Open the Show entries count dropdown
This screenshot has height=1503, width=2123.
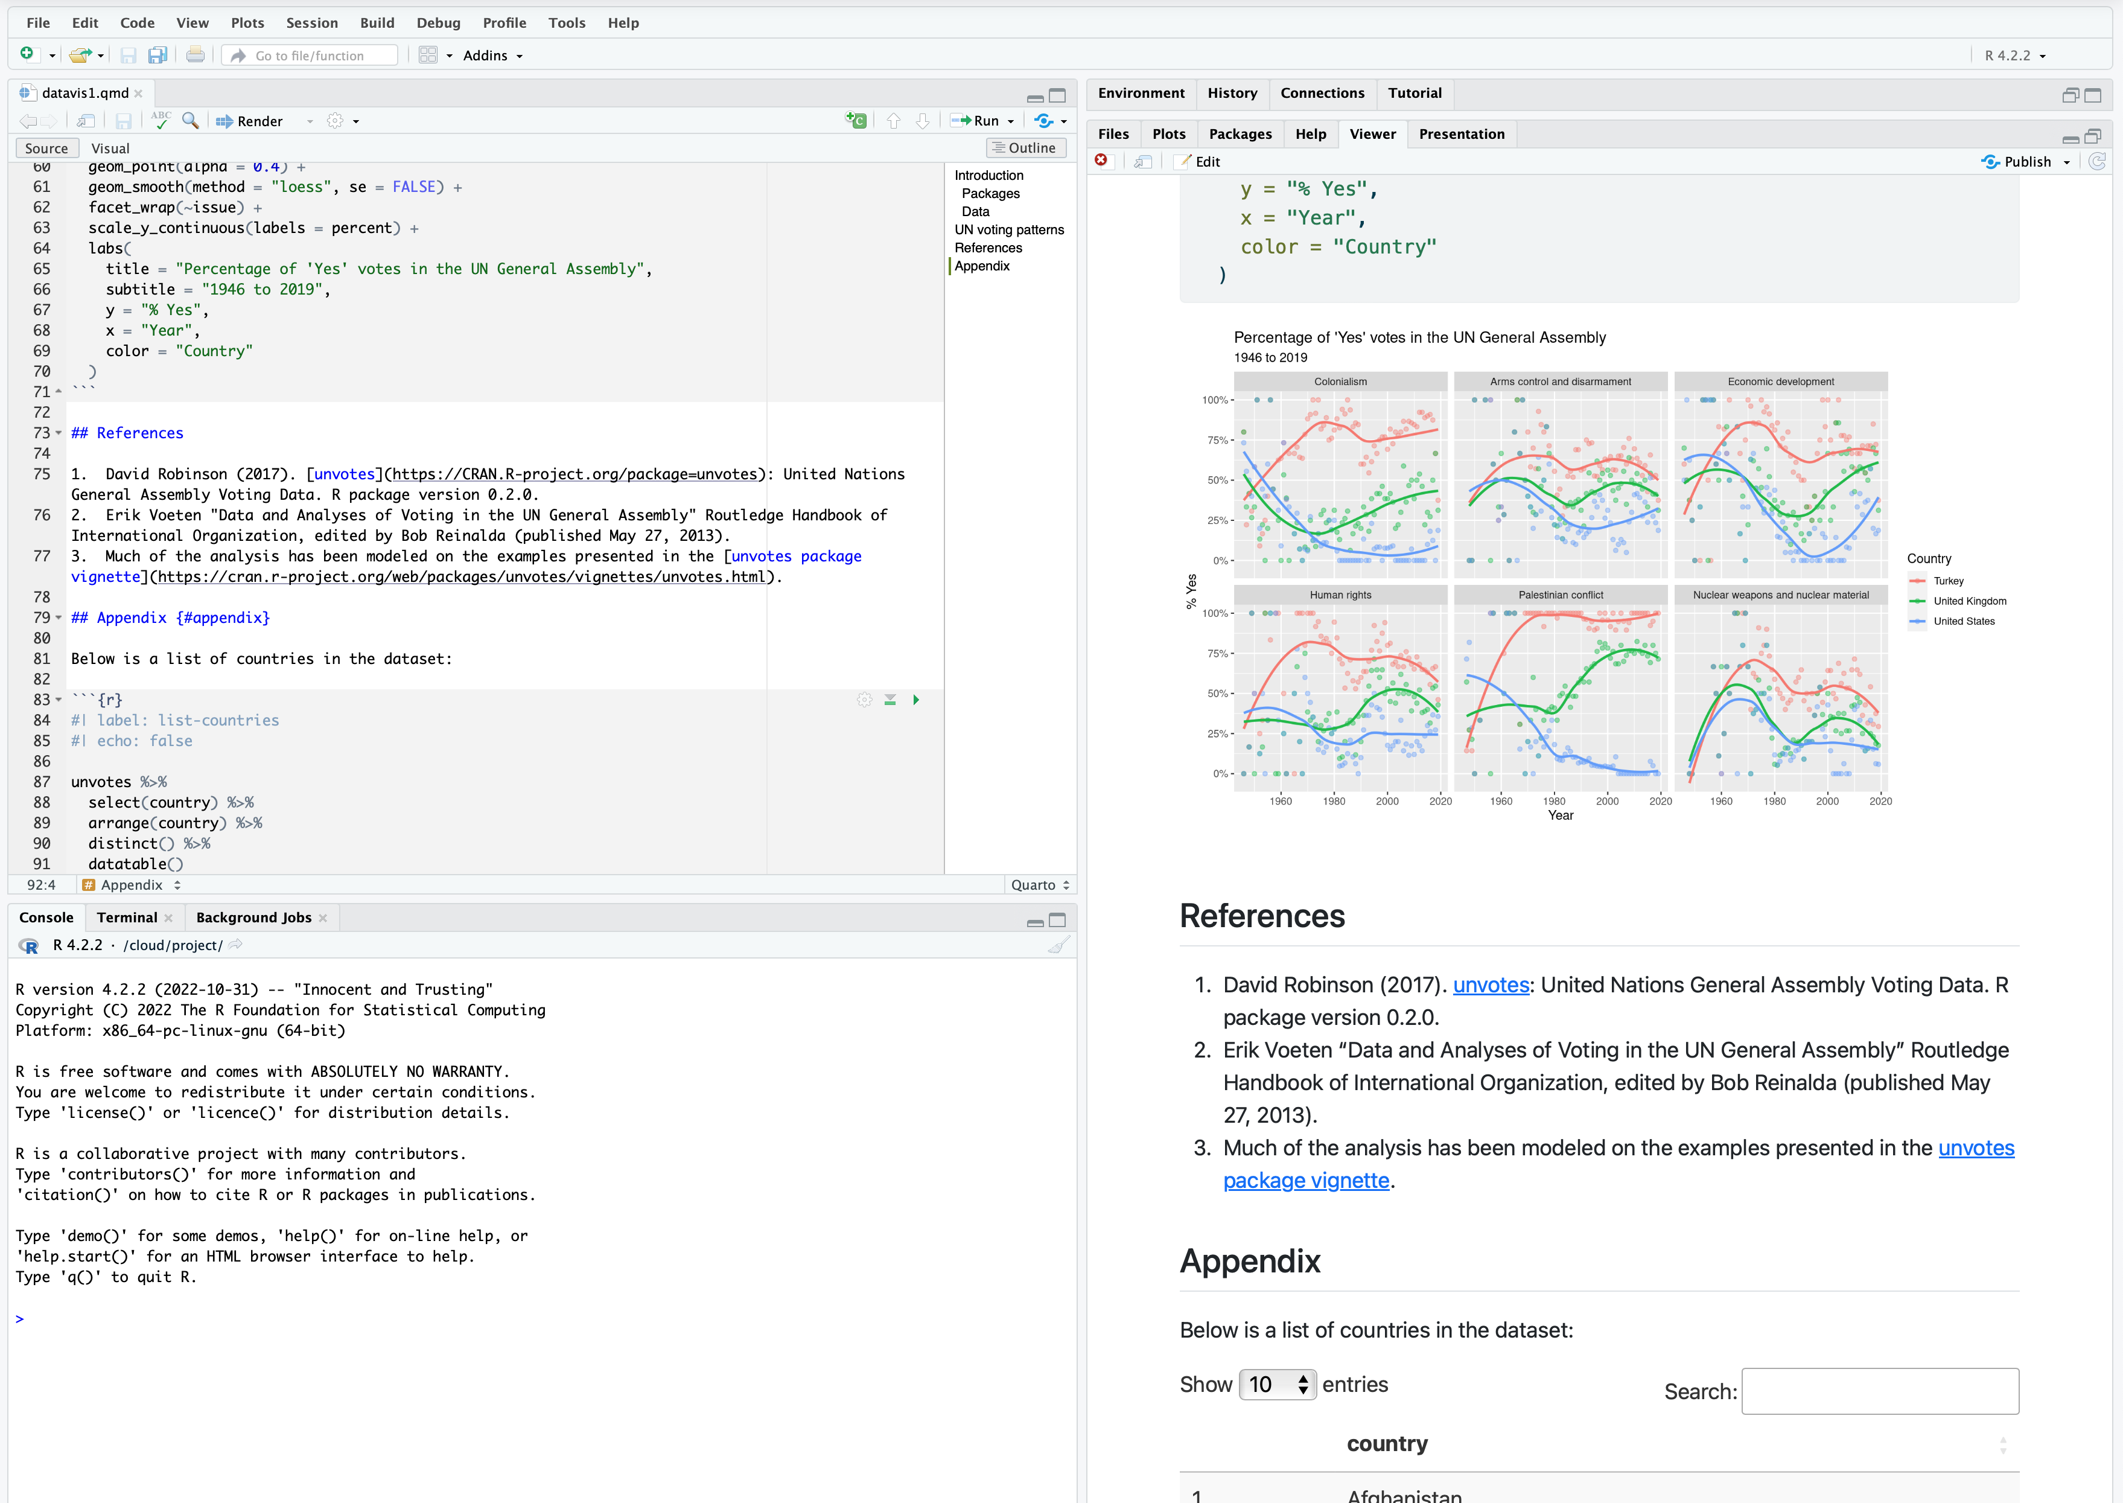point(1278,1385)
